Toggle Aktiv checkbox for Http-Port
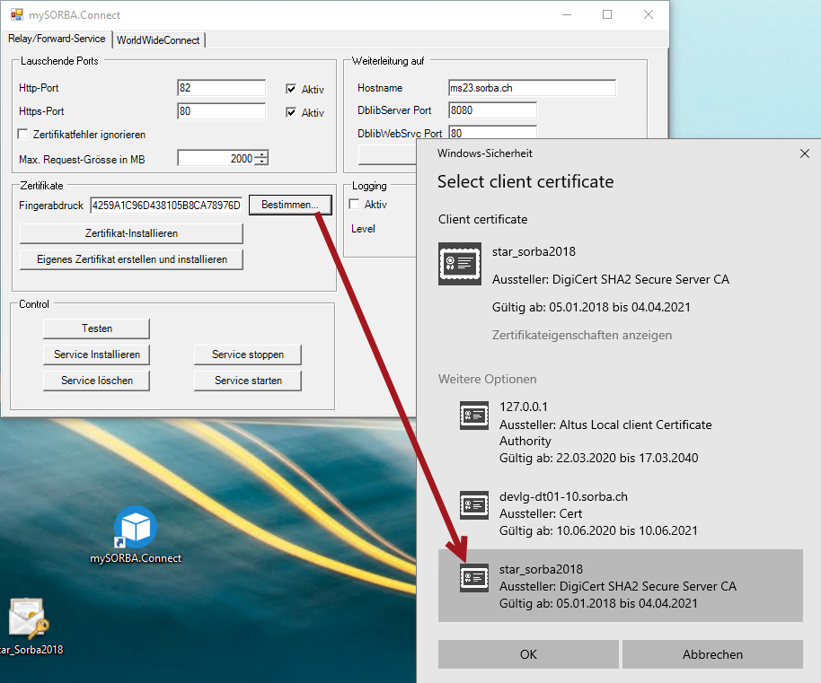Viewport: 821px width, 683px height. 291,89
